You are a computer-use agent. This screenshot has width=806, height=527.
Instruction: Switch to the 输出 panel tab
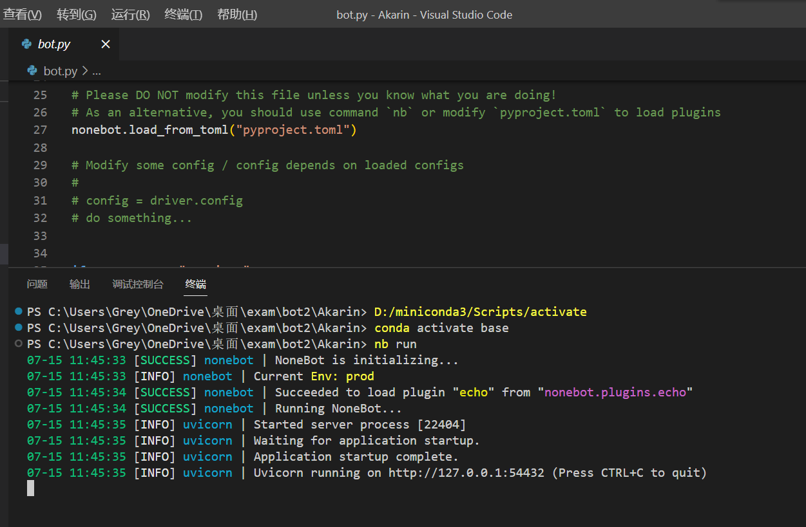tap(80, 284)
